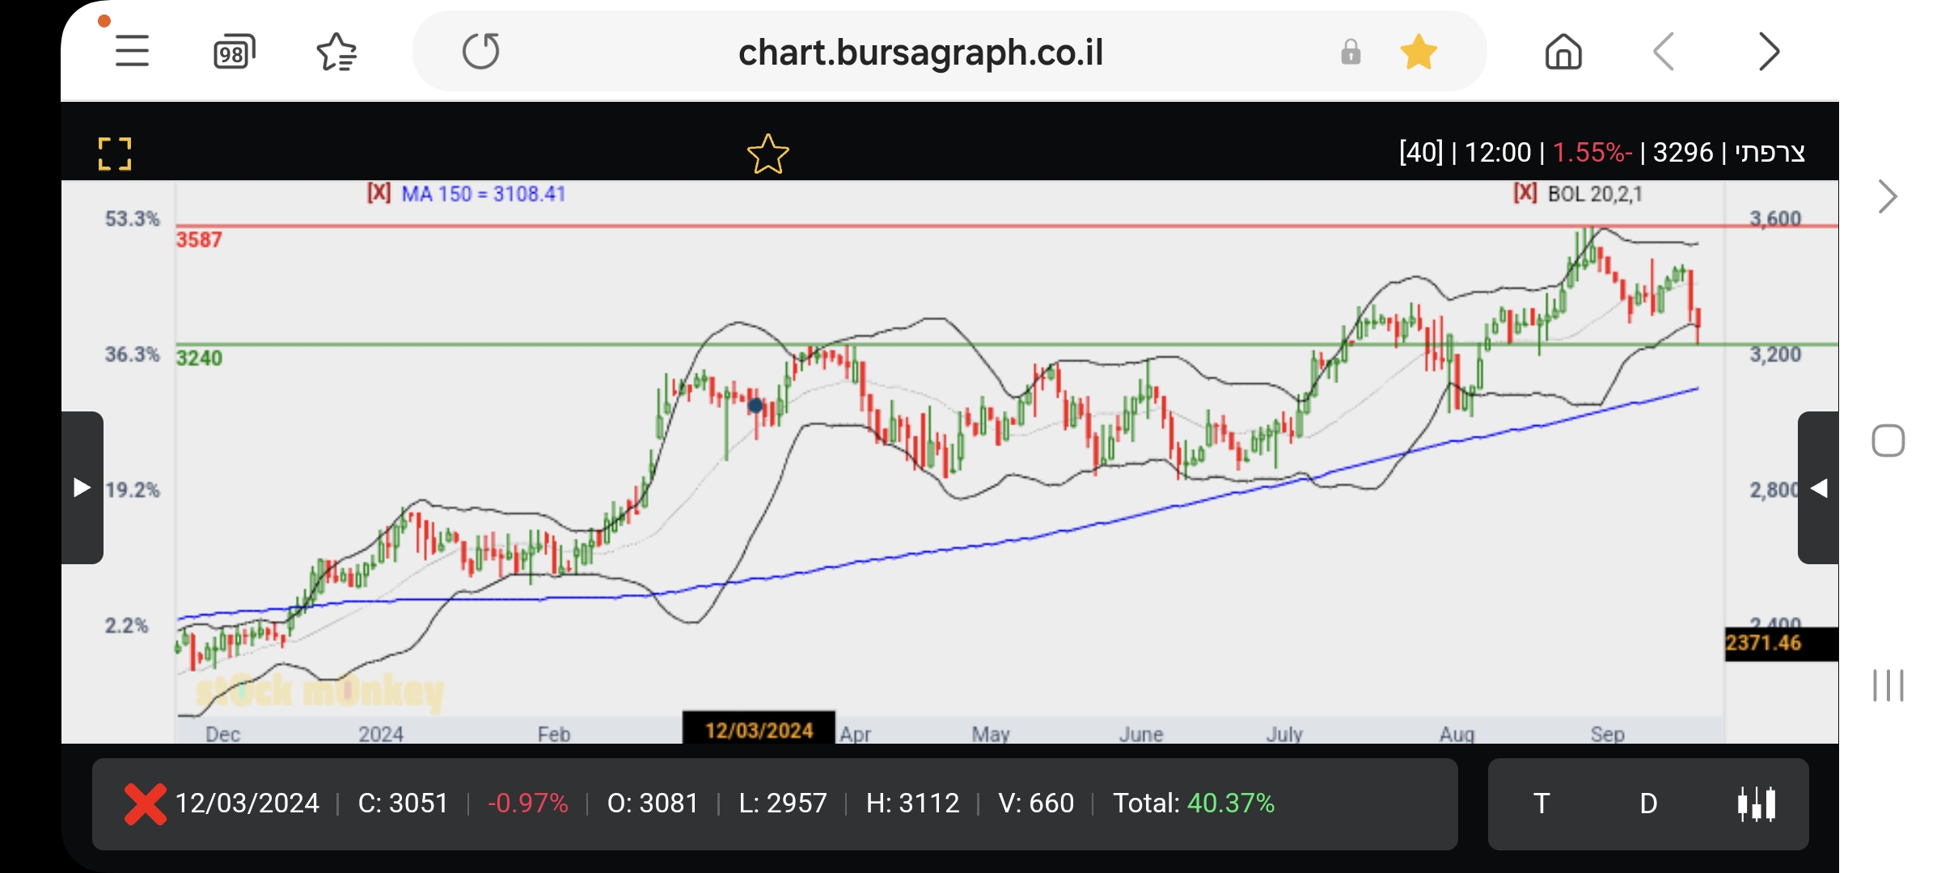
Task: Navigate back with left chevron
Action: pyautogui.click(x=1664, y=53)
